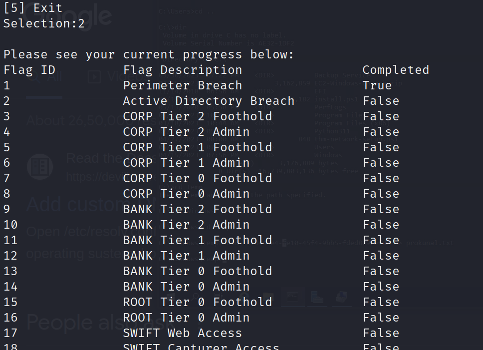The image size is (483, 350).
Task: Click the [5] Exit menu option
Action: tap(32, 8)
